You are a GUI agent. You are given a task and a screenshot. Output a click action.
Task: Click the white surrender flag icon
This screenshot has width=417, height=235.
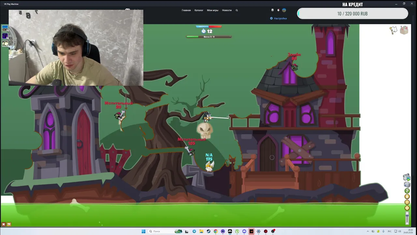(394, 30)
